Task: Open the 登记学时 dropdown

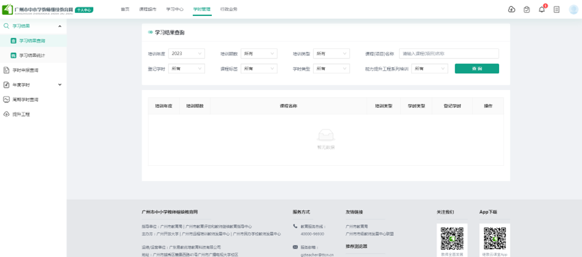Action: (x=187, y=68)
